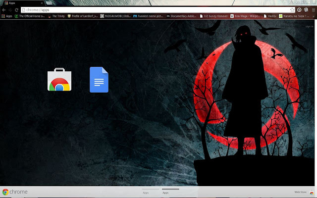Open the 'HackEx' bookmark
Viewport: 317px width, 198px height.
point(270,16)
